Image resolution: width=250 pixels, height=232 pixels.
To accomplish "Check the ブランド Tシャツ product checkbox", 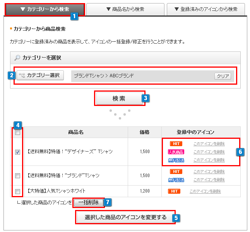I will (x=17, y=176).
